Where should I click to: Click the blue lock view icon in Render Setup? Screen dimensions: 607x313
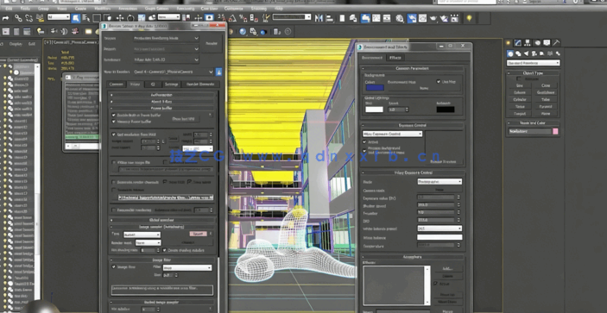click(x=218, y=72)
